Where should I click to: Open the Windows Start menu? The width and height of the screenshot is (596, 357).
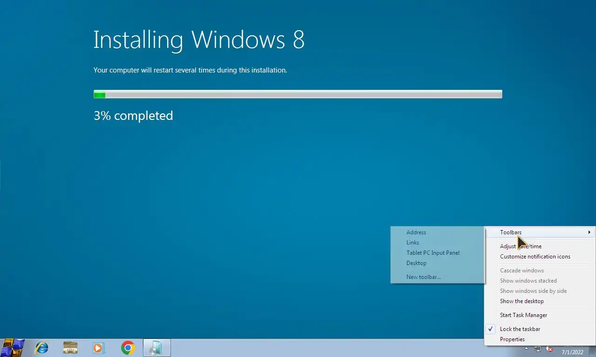13,348
